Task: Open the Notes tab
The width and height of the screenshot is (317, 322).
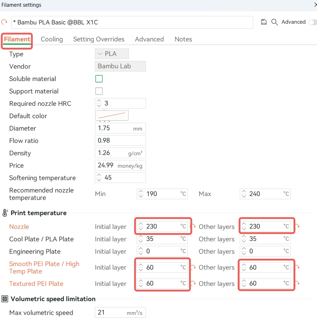Action: pyautogui.click(x=183, y=39)
